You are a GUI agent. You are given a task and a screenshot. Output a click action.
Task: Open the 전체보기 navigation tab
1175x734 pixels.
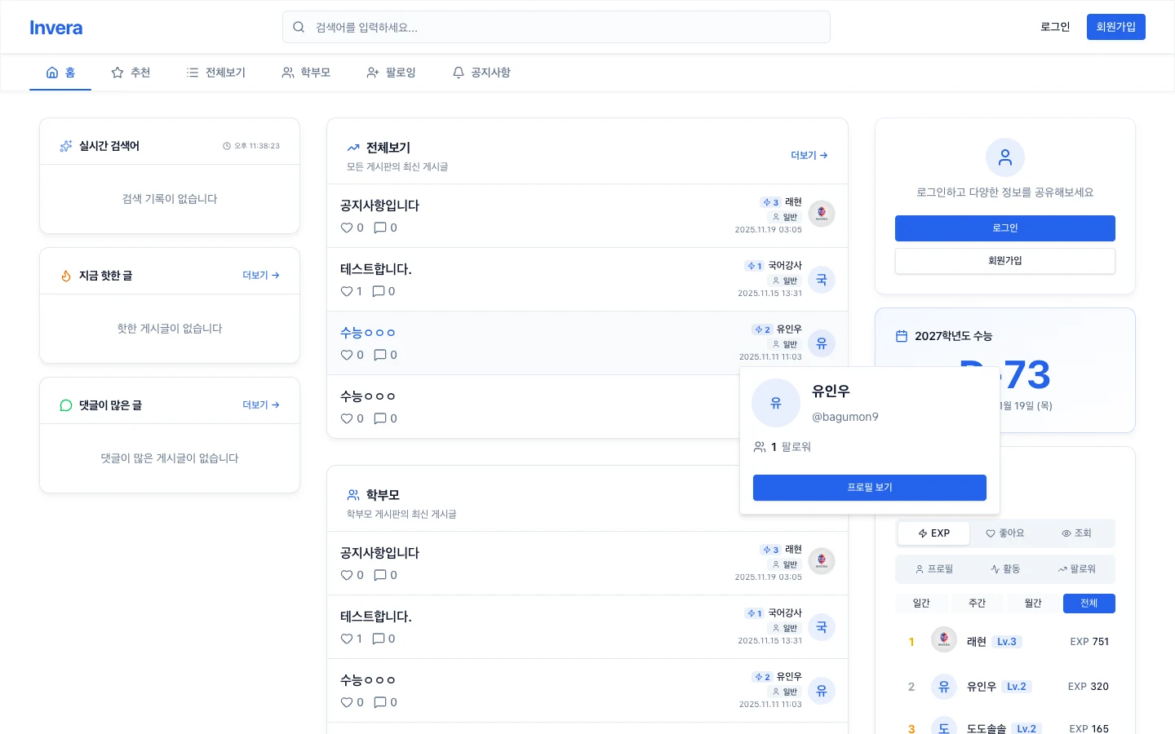(x=216, y=73)
